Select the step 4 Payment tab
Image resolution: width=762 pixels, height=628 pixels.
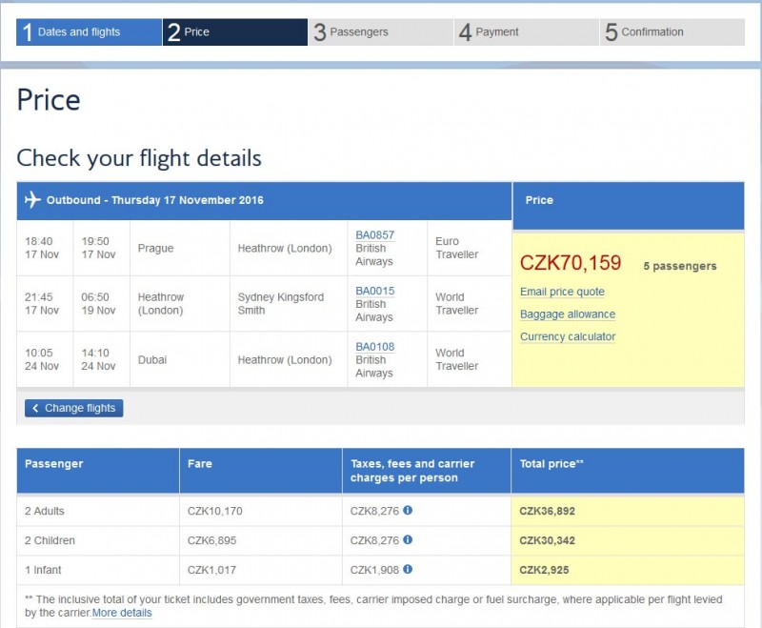[x=527, y=32]
